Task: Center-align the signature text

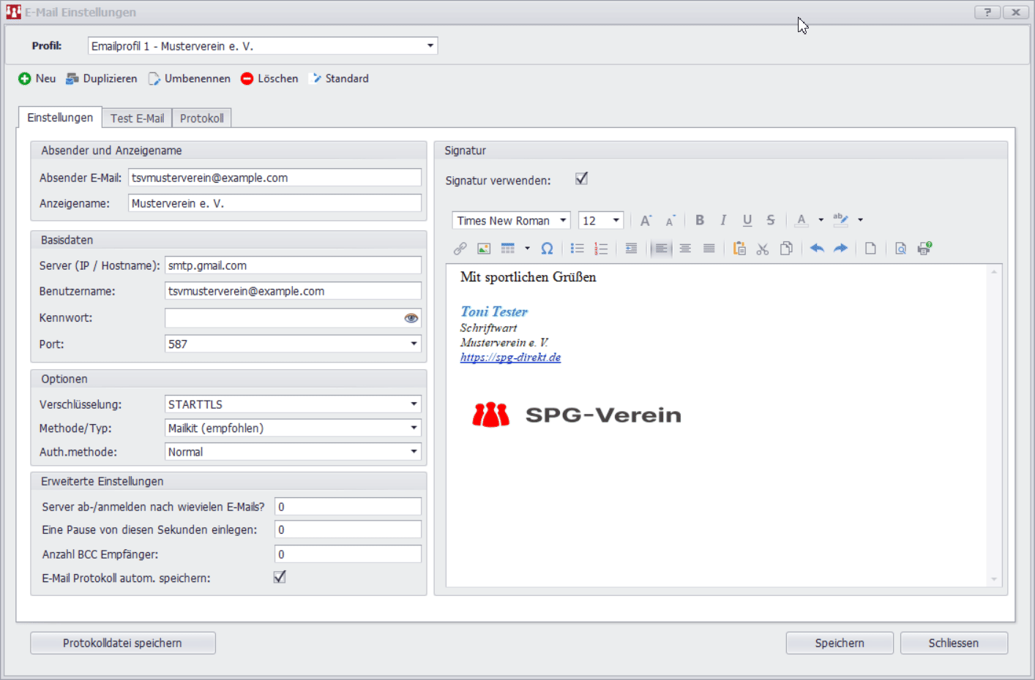Action: click(x=685, y=249)
